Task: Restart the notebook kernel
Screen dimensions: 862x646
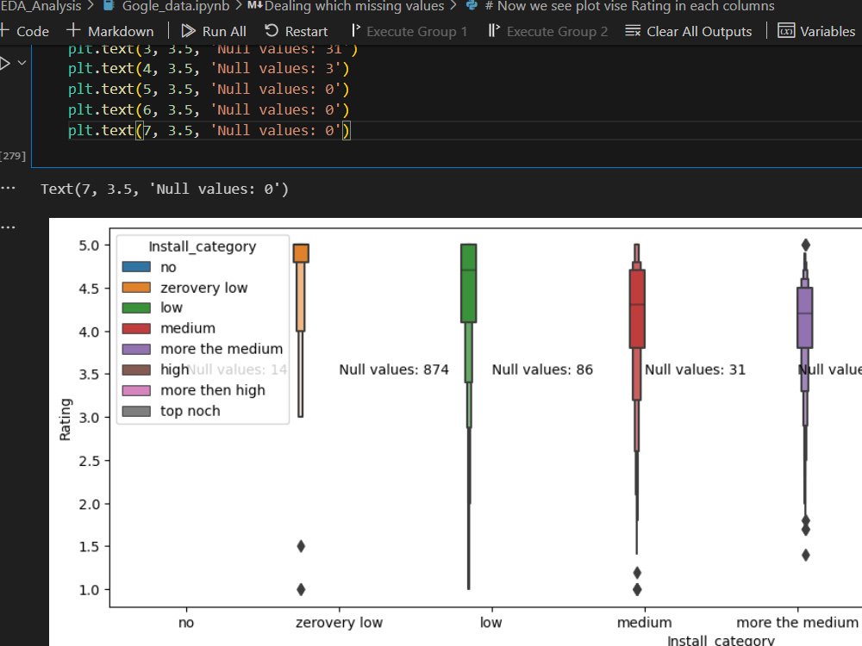Action: click(297, 31)
